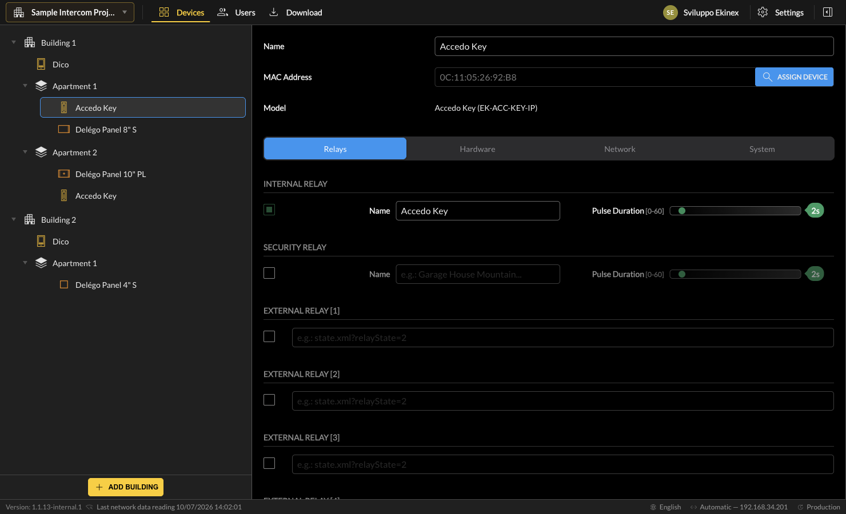This screenshot has height=514, width=846.
Task: Click the Building 2 icon
Action: click(30, 219)
